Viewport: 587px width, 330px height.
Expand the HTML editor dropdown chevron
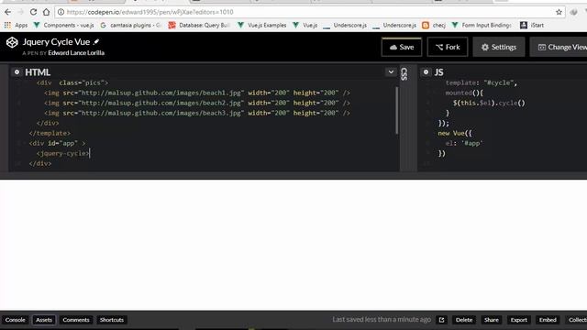click(x=391, y=71)
